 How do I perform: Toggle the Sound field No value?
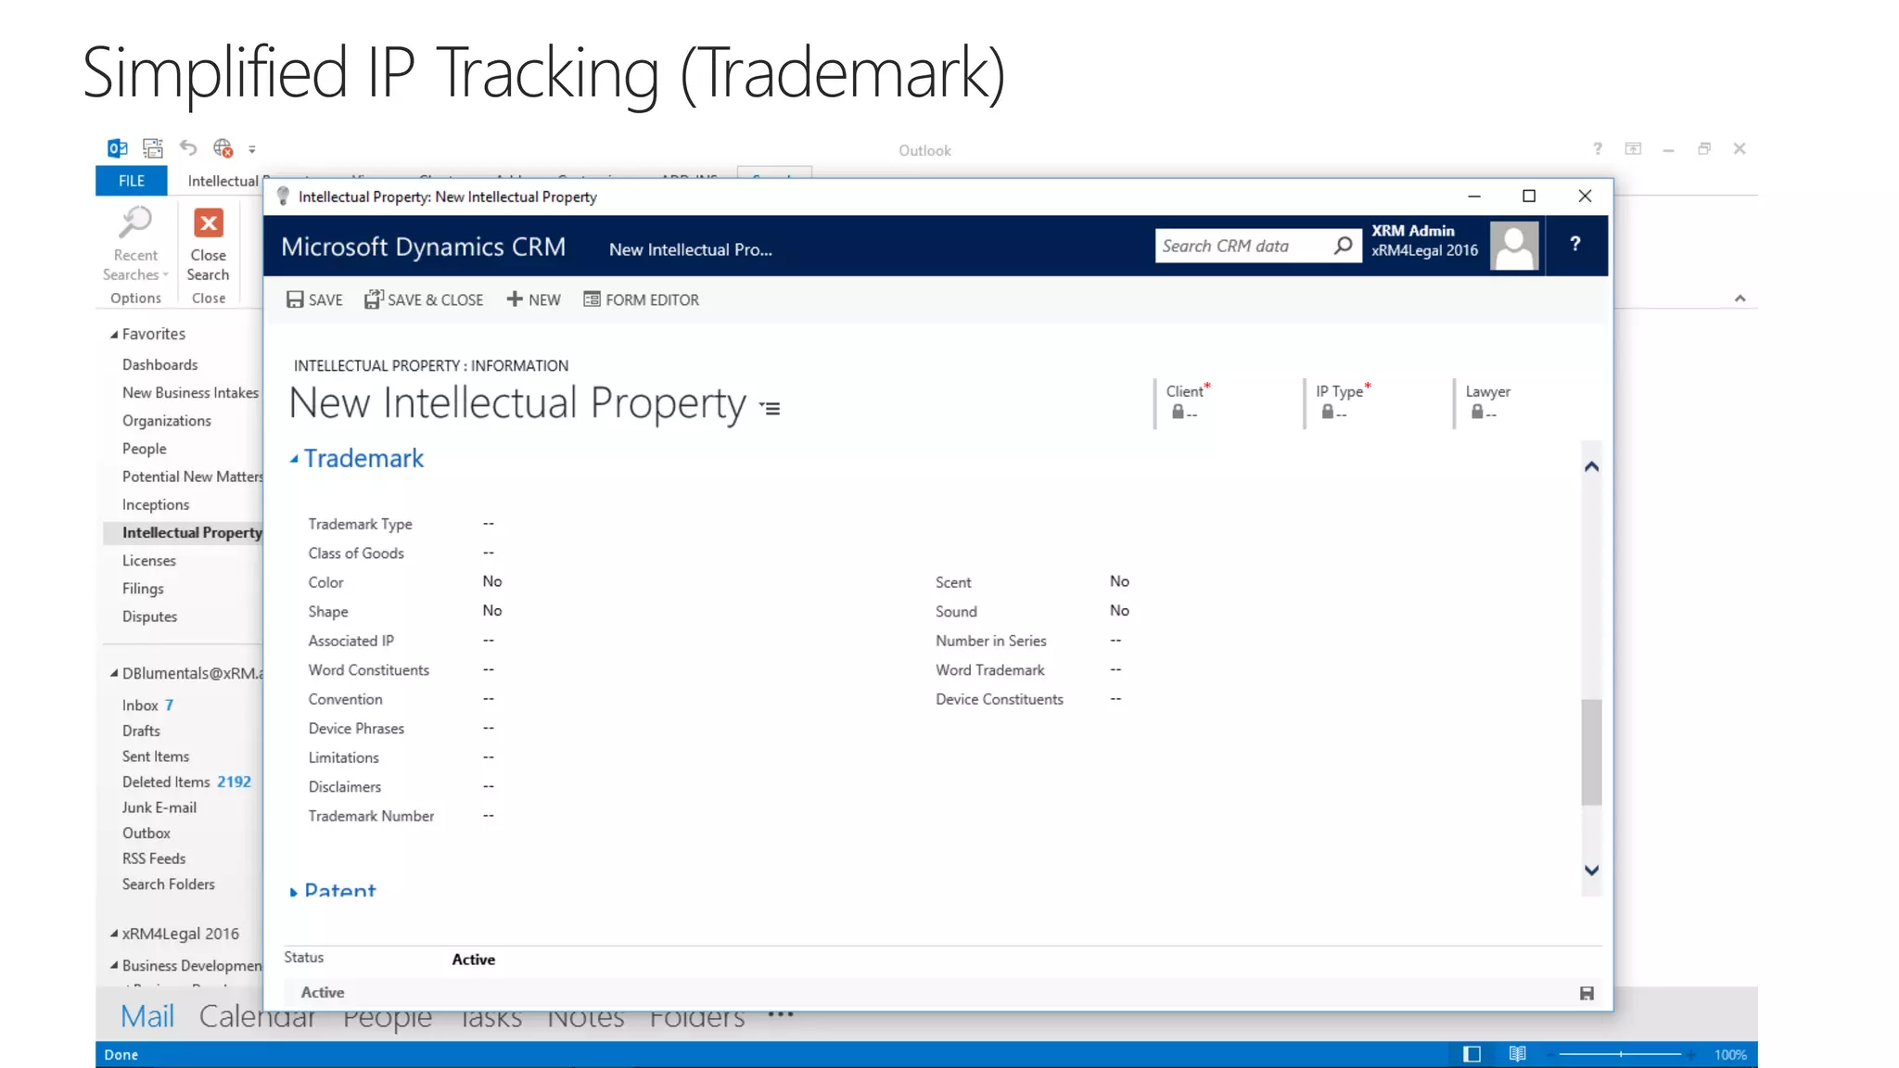tap(1119, 611)
